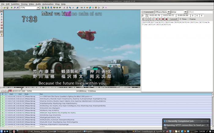
Task: Close the Opening SFTP connection notification
Action: pyautogui.click(x=208, y=125)
